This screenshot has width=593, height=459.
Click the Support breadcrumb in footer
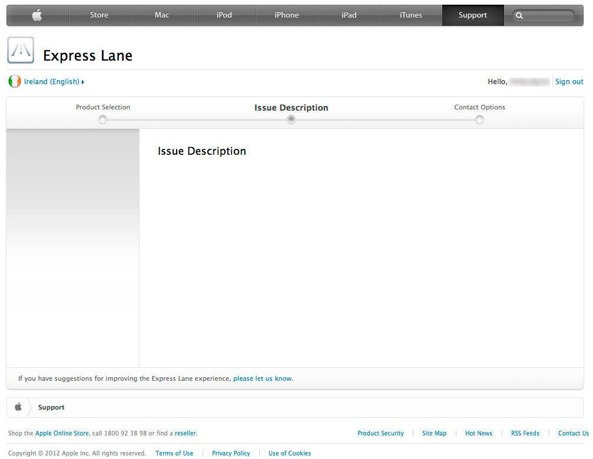pos(51,407)
